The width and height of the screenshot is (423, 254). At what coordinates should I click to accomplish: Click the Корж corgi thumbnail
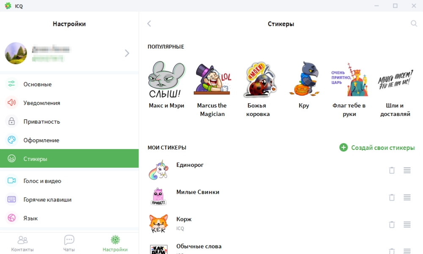pos(159,224)
